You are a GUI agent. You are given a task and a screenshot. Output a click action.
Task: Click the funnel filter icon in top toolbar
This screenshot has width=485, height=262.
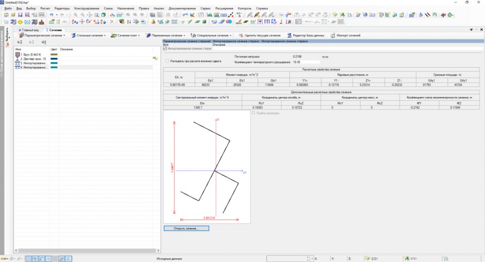[x=288, y=15]
